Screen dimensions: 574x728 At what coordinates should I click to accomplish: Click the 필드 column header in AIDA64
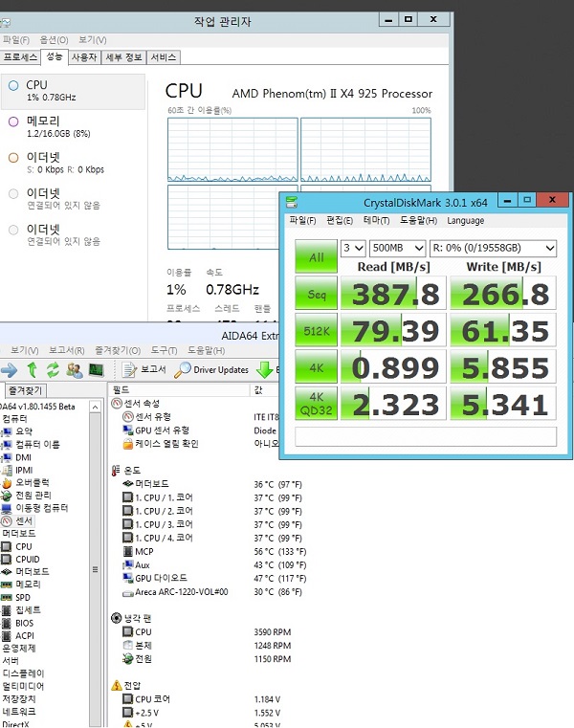[x=179, y=390]
